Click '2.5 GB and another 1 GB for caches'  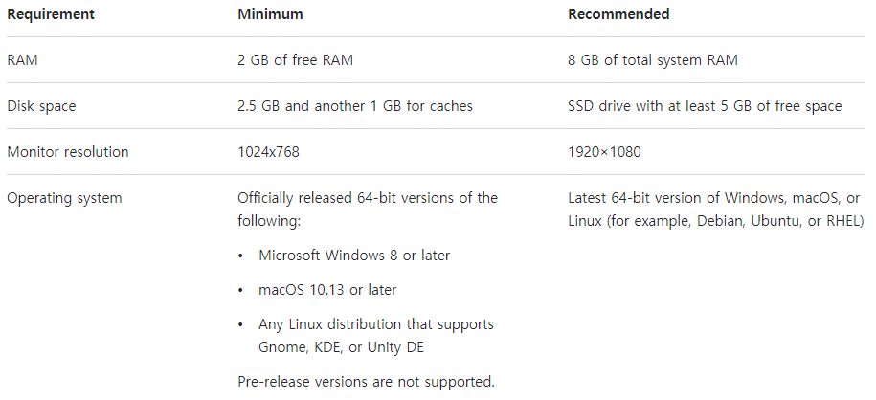point(355,106)
